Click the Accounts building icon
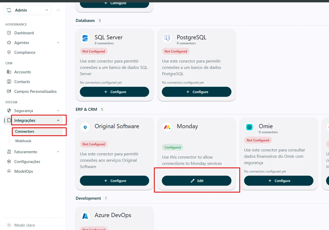This screenshot has width=329, height=230. (x=9, y=72)
